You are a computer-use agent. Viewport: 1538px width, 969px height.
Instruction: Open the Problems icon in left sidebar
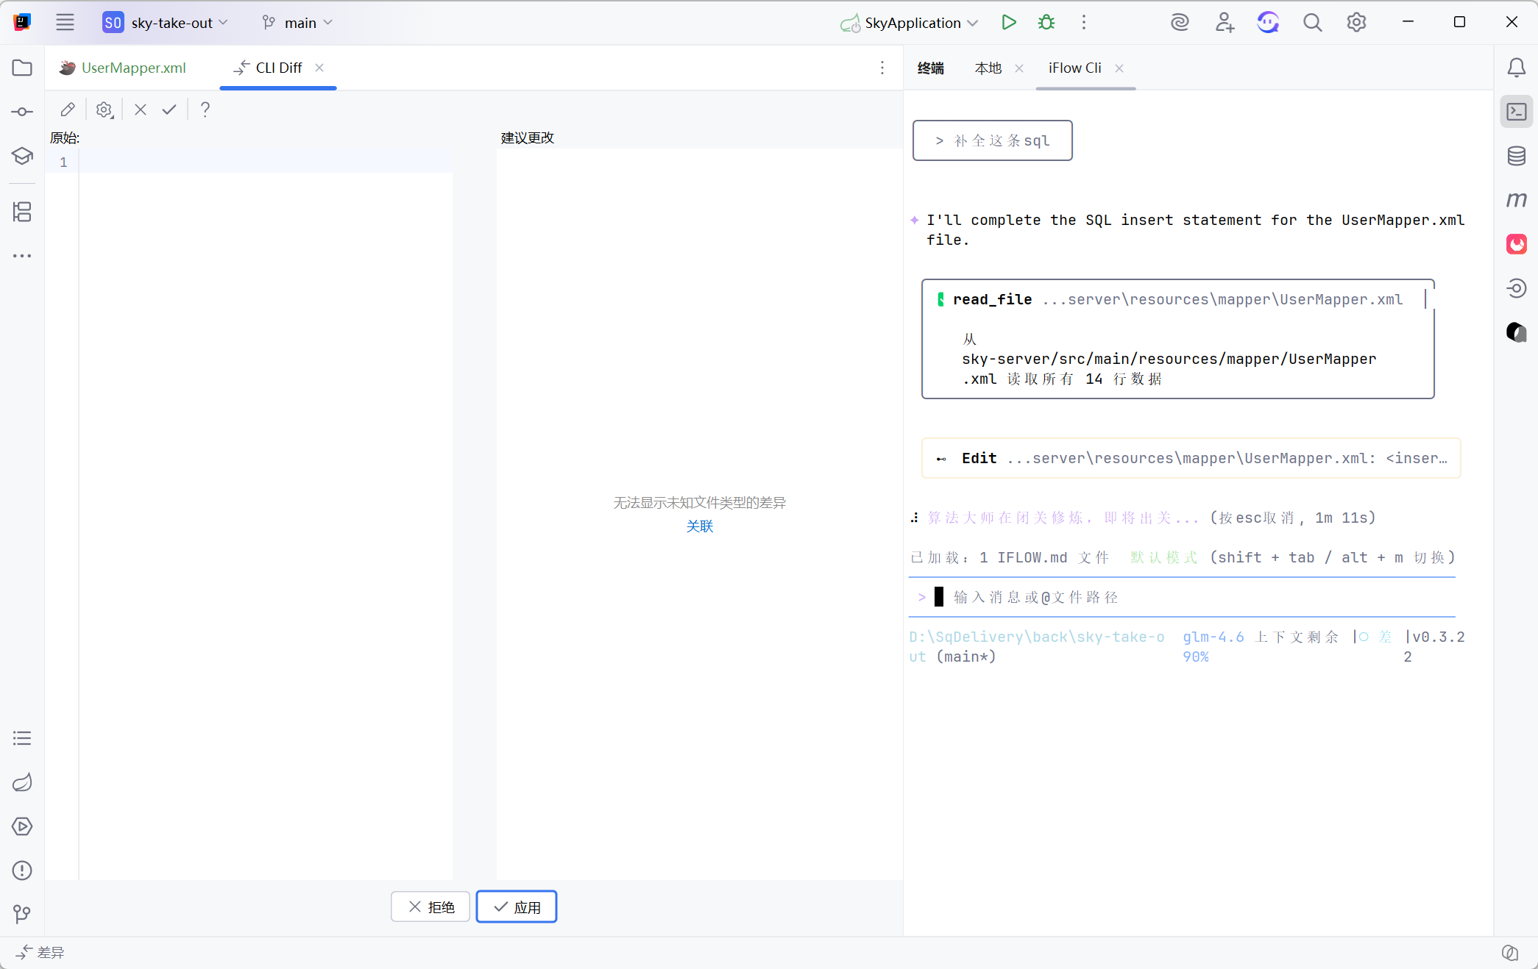(x=22, y=870)
